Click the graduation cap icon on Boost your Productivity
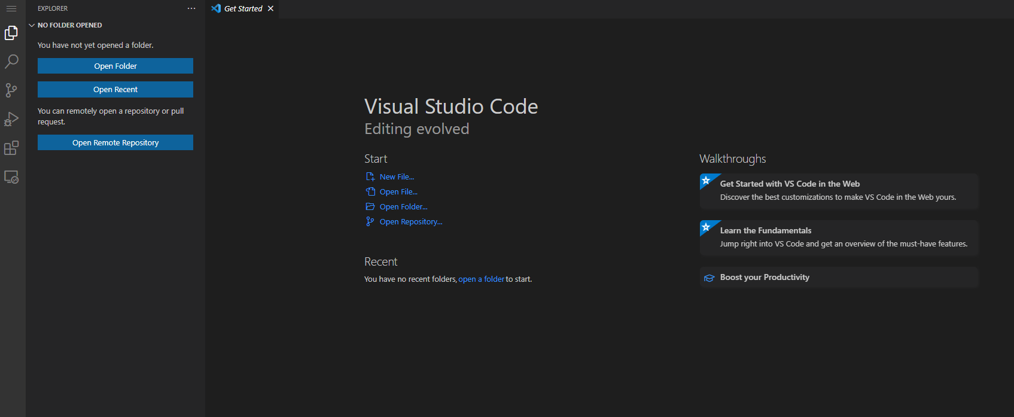Screen dimensions: 1014x417 coord(710,278)
